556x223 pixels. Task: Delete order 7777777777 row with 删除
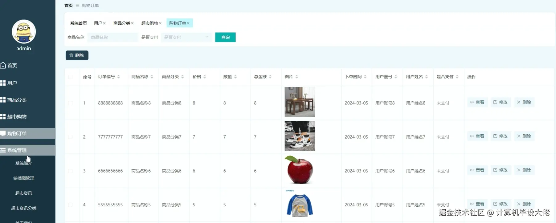pos(524,136)
